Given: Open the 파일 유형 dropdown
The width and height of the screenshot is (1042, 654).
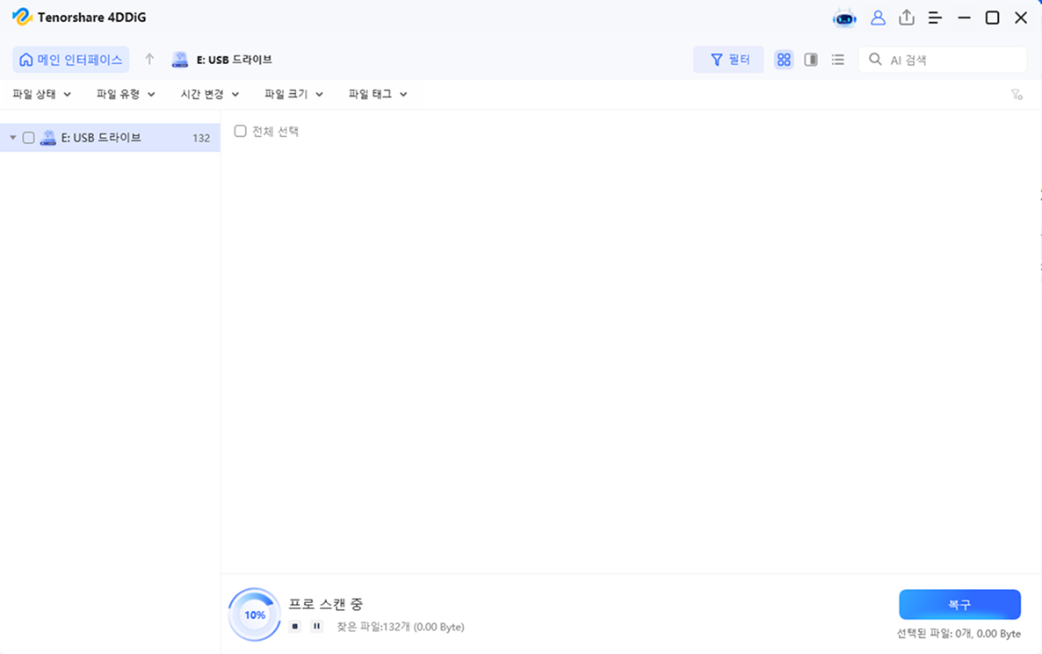Looking at the screenshot, I should [126, 94].
